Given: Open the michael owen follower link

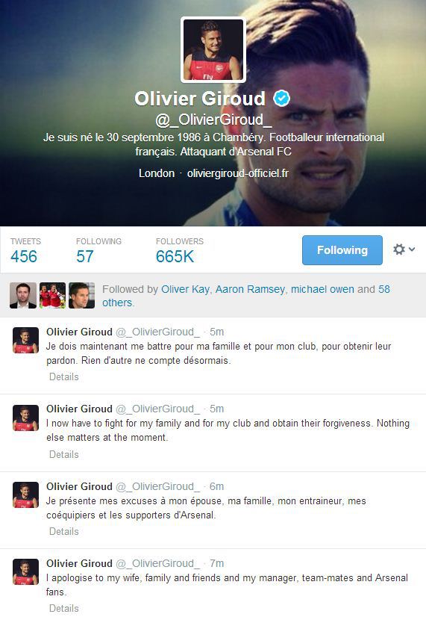Looking at the screenshot, I should (322, 289).
